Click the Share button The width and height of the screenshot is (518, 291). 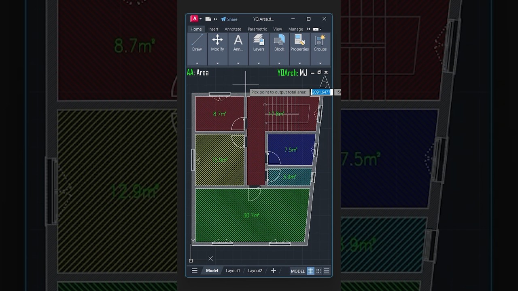click(229, 19)
